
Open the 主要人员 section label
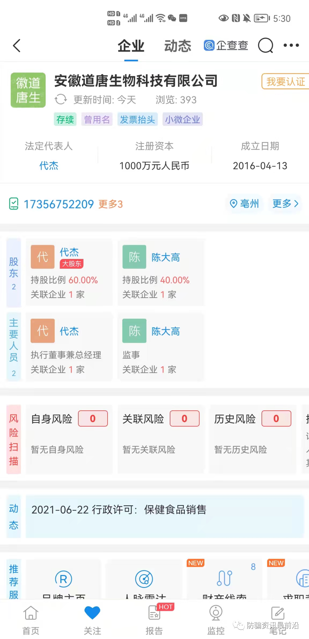coord(14,347)
